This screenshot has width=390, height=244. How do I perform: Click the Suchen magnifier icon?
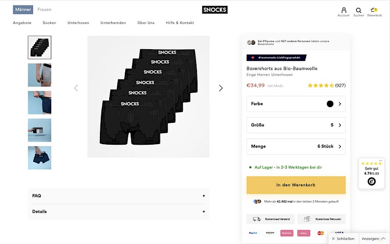[x=359, y=10]
